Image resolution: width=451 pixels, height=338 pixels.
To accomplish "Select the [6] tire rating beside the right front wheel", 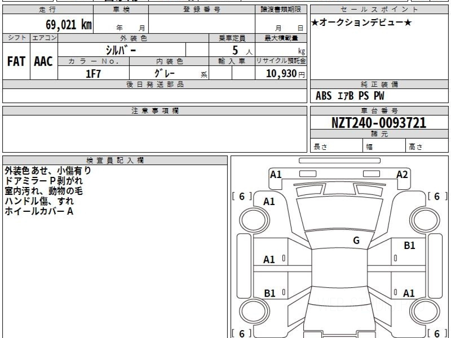I will 437,196.
